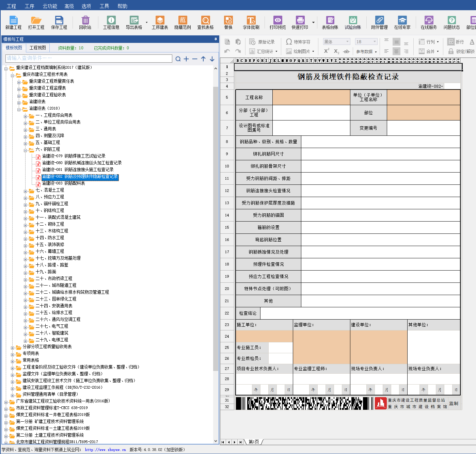Set horizontal left alignment
The height and width of the screenshot is (454, 476).
[x=386, y=51]
